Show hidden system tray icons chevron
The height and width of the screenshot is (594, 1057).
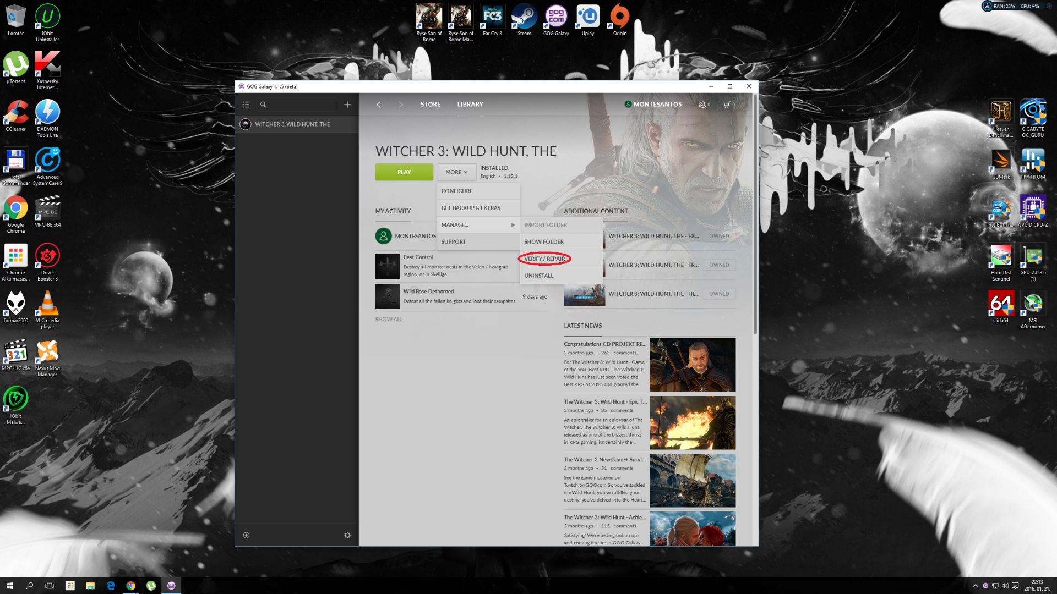tap(975, 586)
